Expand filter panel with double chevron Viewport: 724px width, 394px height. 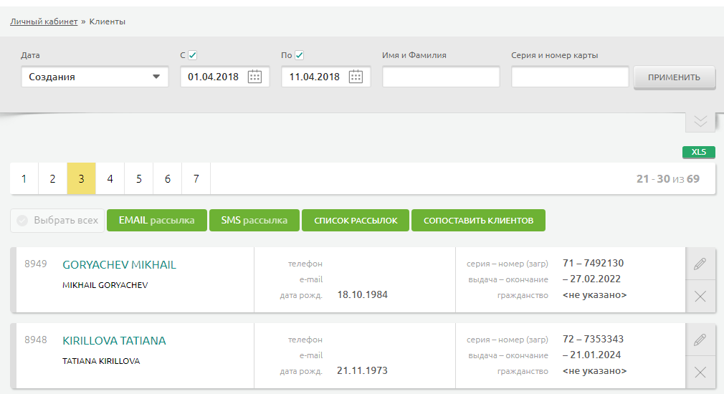click(x=700, y=121)
